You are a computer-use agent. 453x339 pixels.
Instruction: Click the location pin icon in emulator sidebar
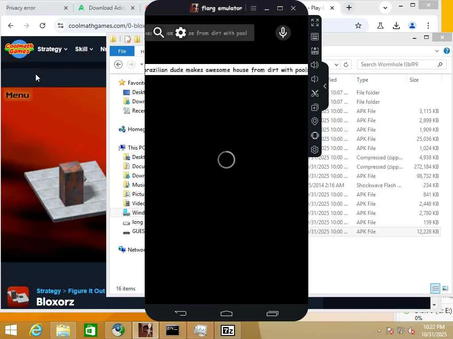(x=315, y=121)
